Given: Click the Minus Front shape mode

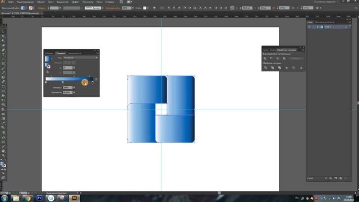Looking at the screenshot, I should tap(271, 58).
